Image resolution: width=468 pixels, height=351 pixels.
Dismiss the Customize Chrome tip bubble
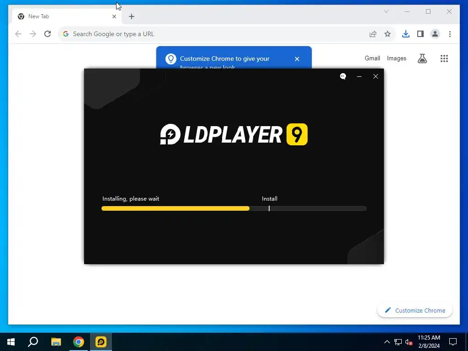pyautogui.click(x=297, y=59)
